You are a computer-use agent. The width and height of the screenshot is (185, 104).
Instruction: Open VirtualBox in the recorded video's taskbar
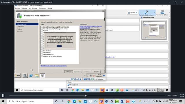click(107, 90)
